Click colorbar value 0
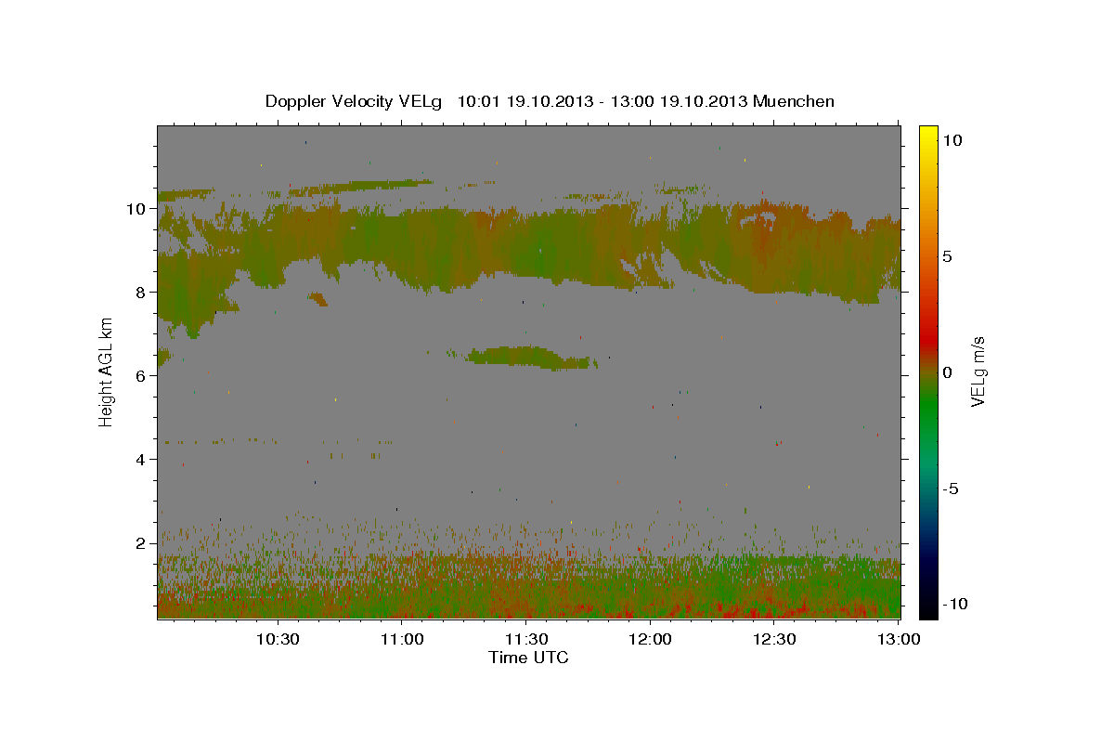Image resolution: width=1114 pixels, height=743 pixels. (948, 371)
